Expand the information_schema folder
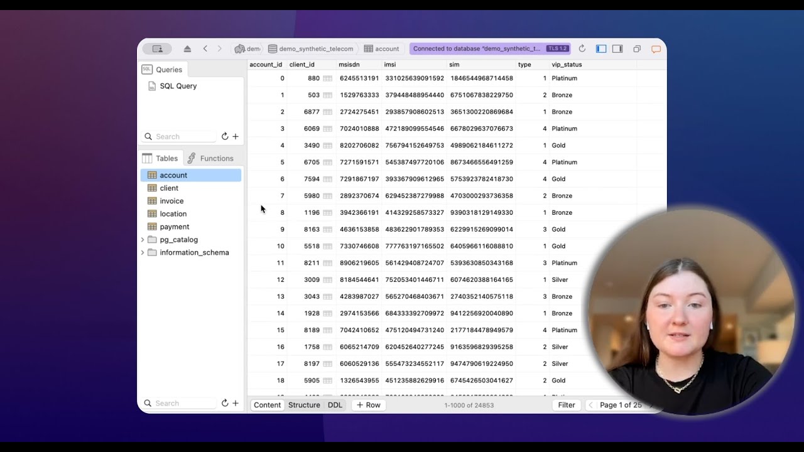Image resolution: width=804 pixels, height=452 pixels. click(x=142, y=252)
